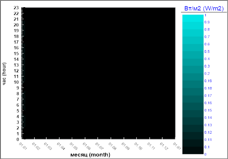Click the 'час (hour)' vertical axis title
The image size is (228, 159).
coord(5,73)
